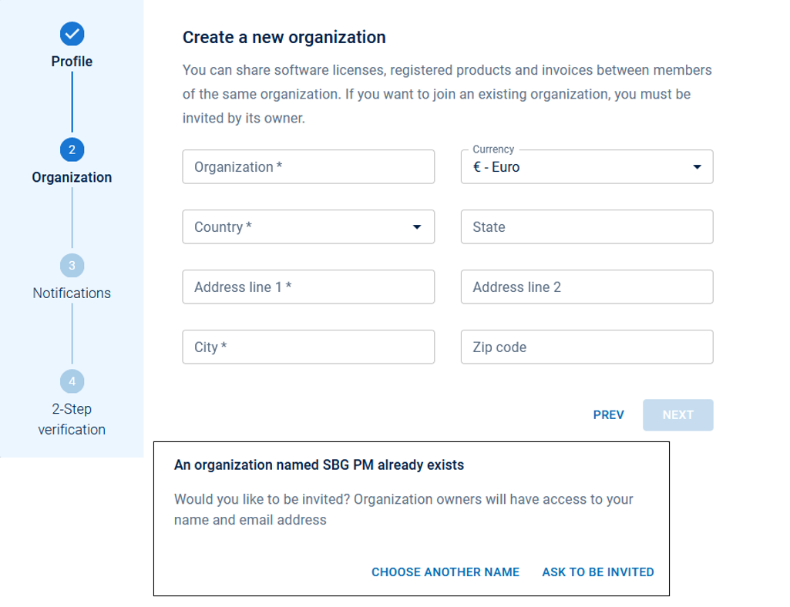Viewport: 790px width, 607px height.
Task: Click the step 4 verification circle
Action: tap(72, 381)
